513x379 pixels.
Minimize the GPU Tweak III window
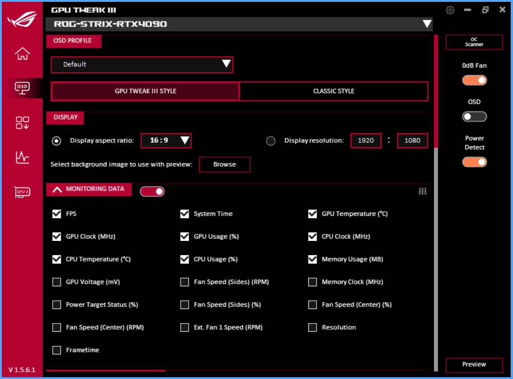(468, 10)
